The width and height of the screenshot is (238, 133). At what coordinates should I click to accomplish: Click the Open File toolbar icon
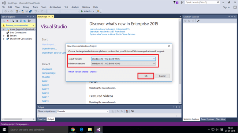23,11
